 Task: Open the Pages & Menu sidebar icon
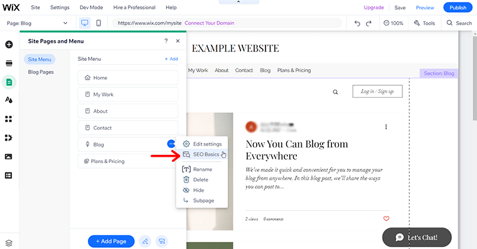[9, 82]
